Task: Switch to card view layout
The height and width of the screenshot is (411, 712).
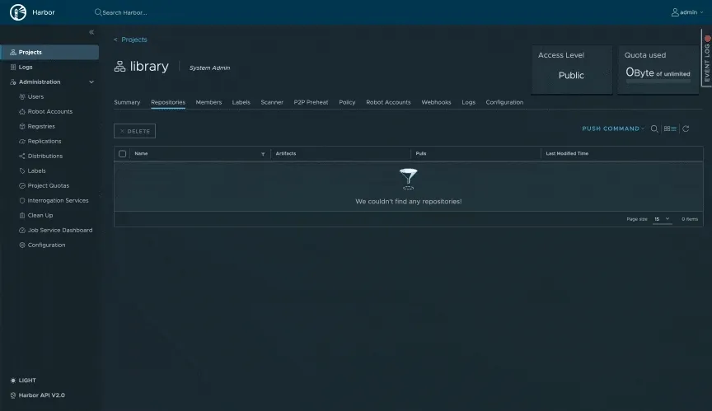Action: point(667,129)
